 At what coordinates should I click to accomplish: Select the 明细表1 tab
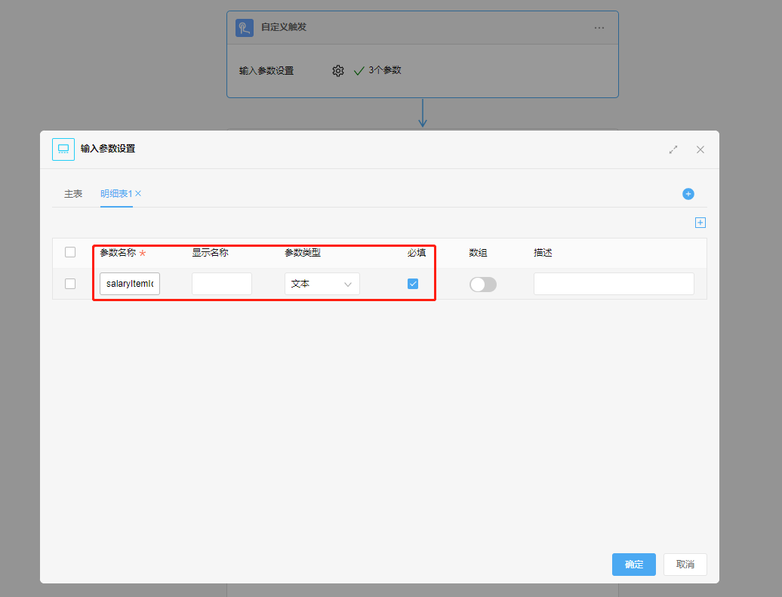tap(116, 193)
